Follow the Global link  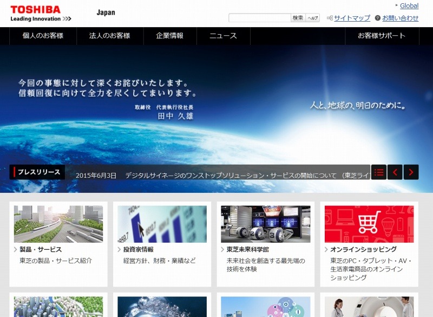tap(409, 5)
